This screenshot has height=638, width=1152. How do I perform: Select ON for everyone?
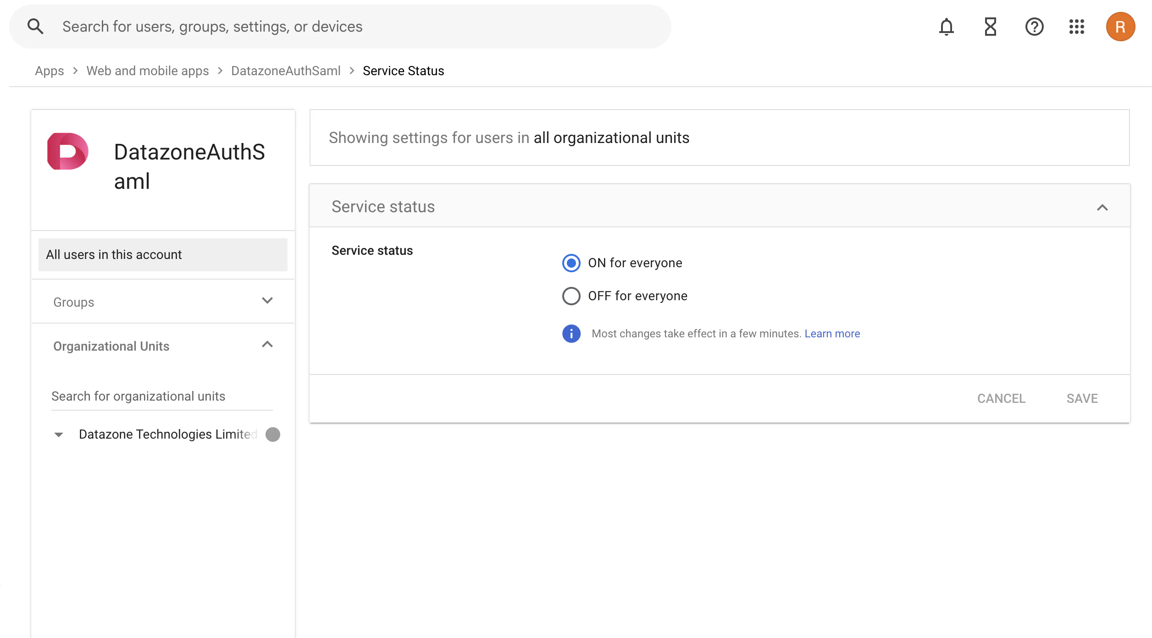[x=571, y=263]
